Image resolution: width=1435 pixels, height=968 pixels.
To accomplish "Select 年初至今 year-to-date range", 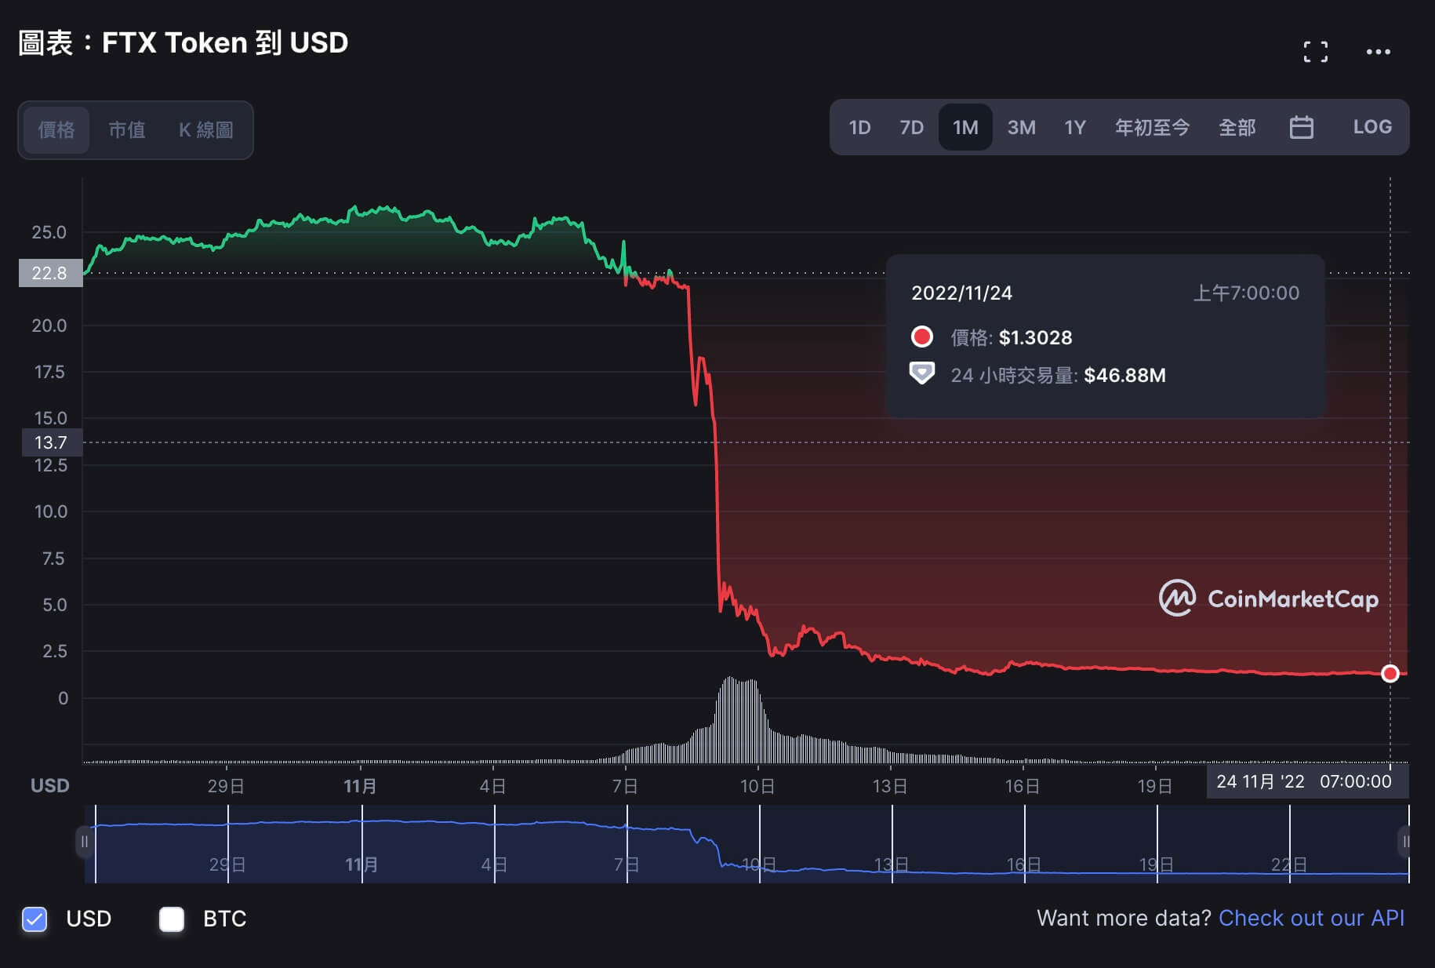I will (1152, 127).
